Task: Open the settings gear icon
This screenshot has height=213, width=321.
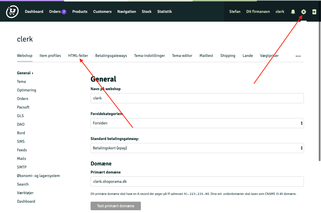Action: (304, 12)
